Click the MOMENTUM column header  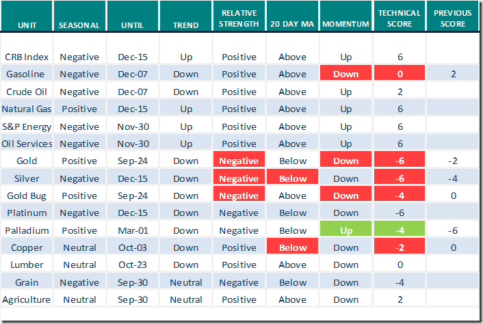[x=345, y=26]
